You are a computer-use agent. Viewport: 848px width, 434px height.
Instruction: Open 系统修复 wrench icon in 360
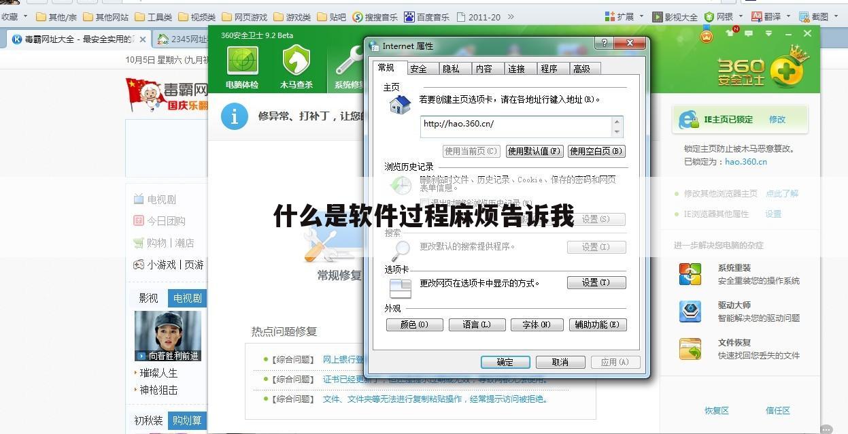pyautogui.click(x=350, y=61)
